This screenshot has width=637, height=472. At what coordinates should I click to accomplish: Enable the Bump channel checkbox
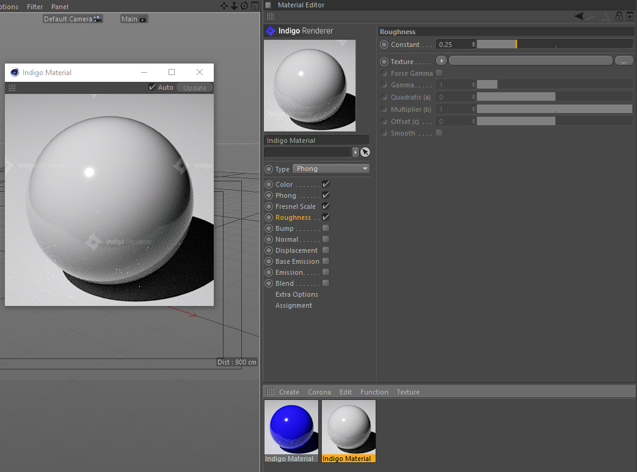(326, 228)
